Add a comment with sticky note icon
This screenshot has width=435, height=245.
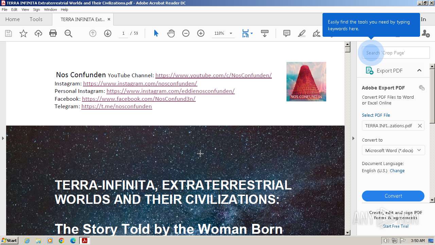point(287,33)
